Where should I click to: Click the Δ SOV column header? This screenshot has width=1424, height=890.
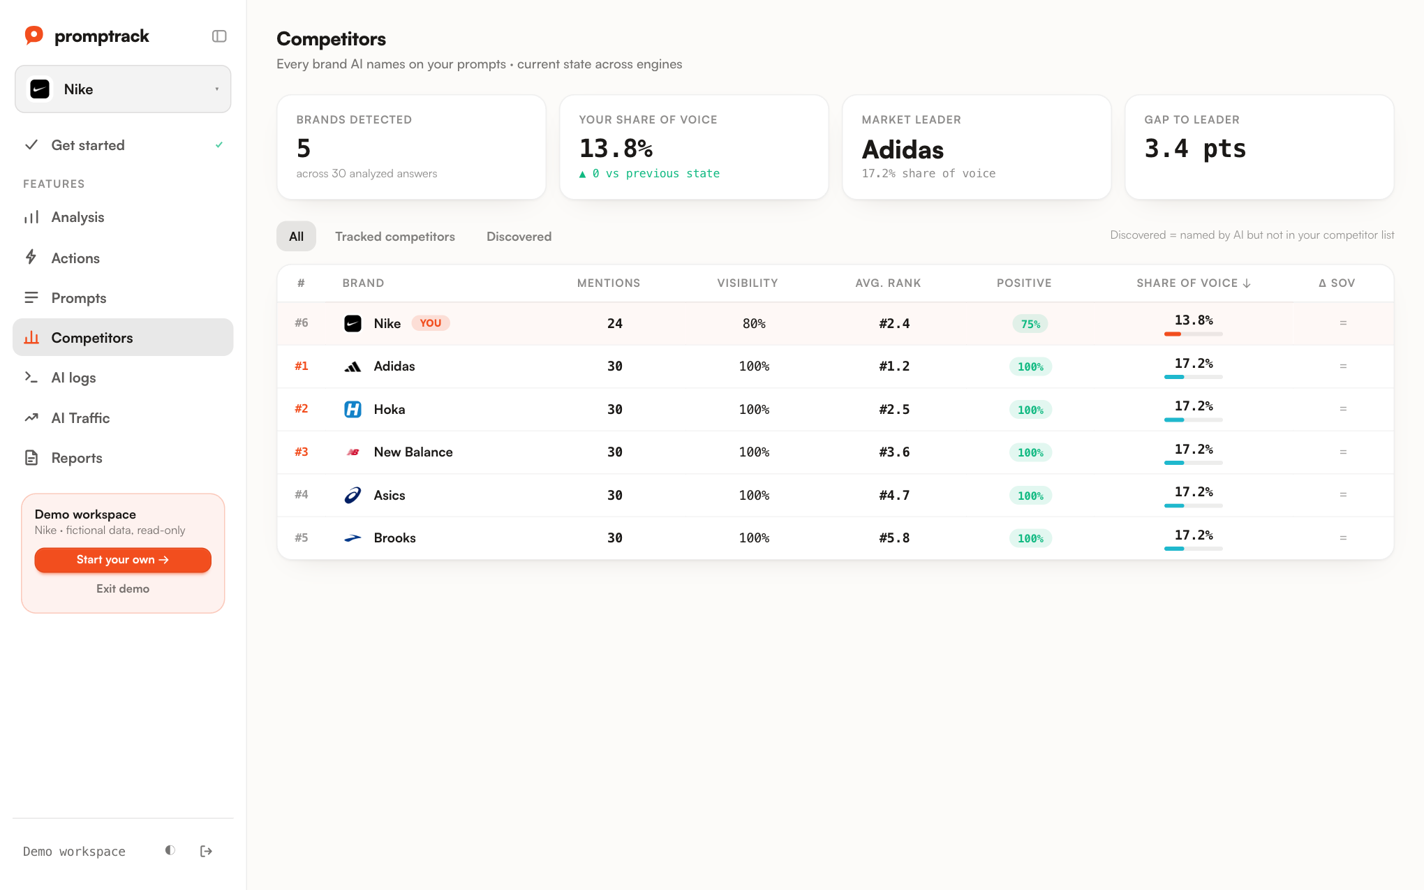(1337, 283)
